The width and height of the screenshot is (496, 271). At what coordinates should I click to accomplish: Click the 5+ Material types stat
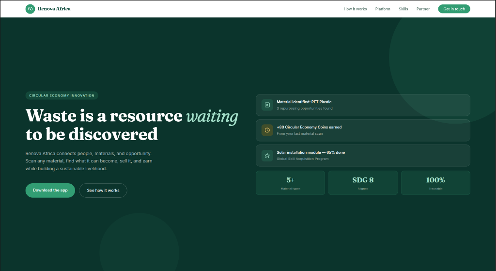291,183
